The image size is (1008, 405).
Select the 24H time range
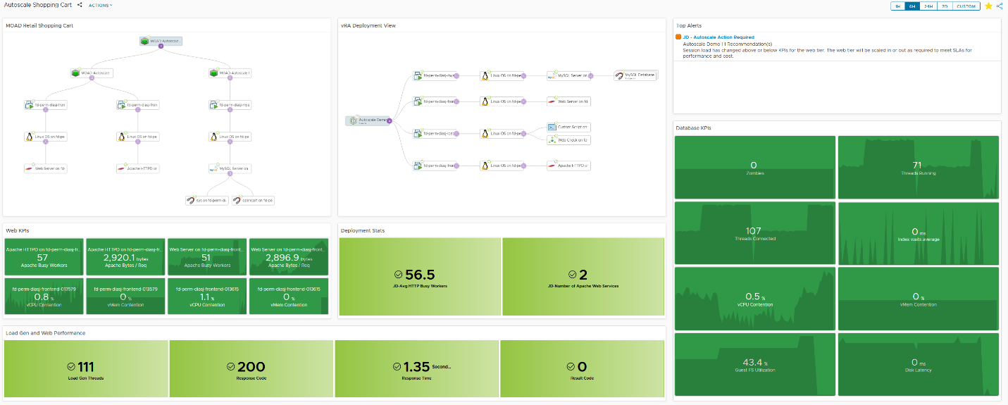point(928,6)
